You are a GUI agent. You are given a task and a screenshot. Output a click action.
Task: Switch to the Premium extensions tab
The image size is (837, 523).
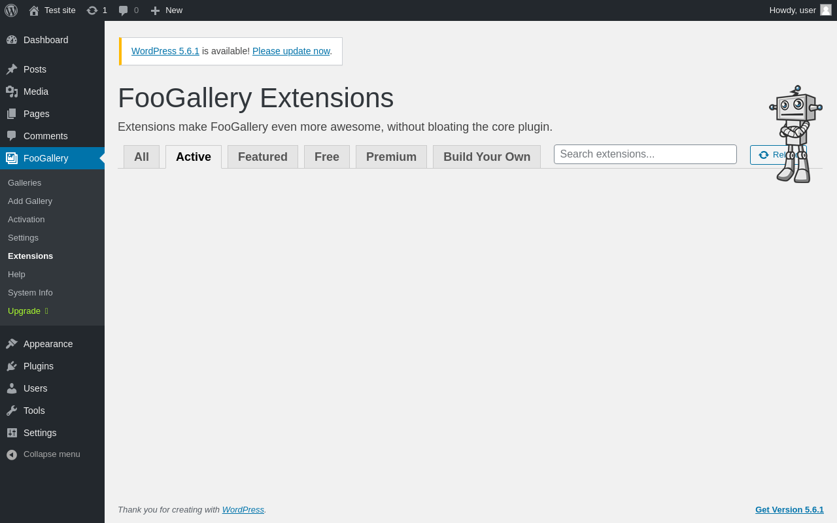[x=391, y=157]
